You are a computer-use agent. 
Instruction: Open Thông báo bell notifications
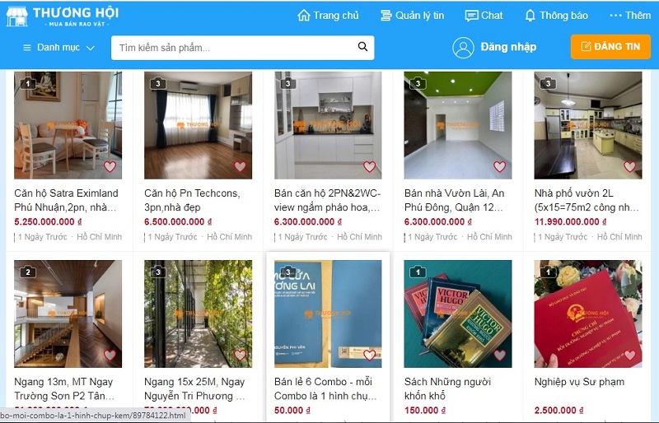pyautogui.click(x=530, y=16)
